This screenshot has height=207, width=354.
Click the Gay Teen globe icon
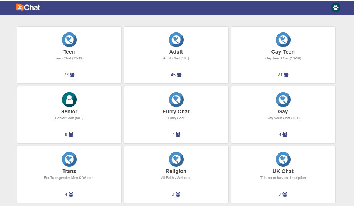pos(283,40)
